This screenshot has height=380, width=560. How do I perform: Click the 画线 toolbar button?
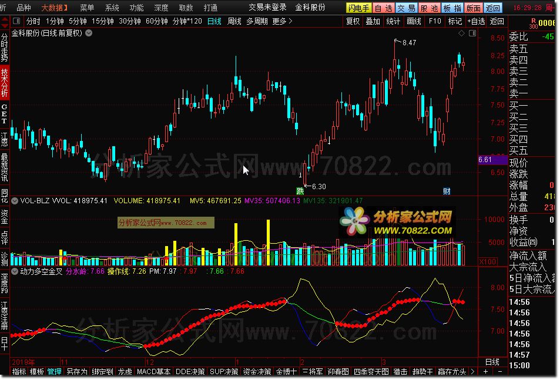(x=414, y=21)
